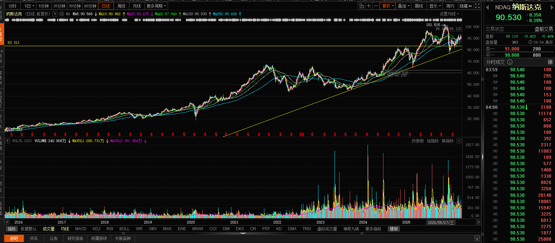The height and width of the screenshot is (243, 555).
Task: Select the KDJ indicator
Action: [x=96, y=229]
